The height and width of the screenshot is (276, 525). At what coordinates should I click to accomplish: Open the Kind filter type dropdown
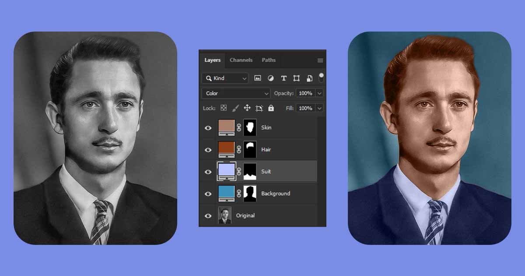point(225,78)
